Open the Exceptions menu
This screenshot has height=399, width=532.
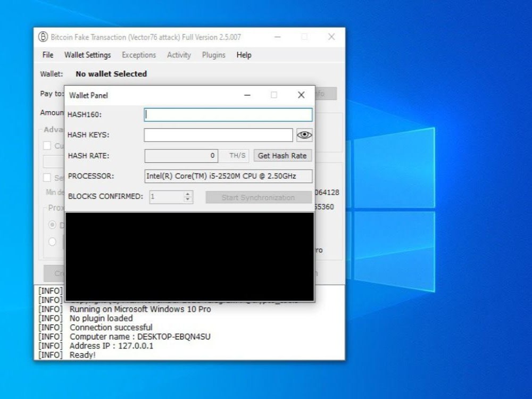[x=139, y=55]
